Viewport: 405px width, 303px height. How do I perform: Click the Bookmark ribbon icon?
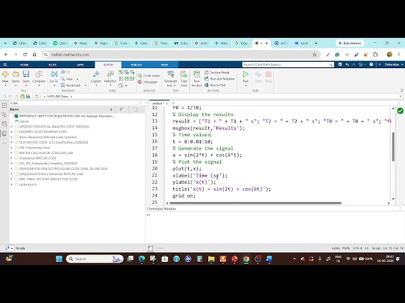(63, 85)
